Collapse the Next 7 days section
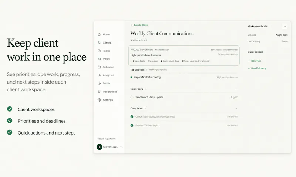Screen dimensions: 296x177 (x=236, y=89)
